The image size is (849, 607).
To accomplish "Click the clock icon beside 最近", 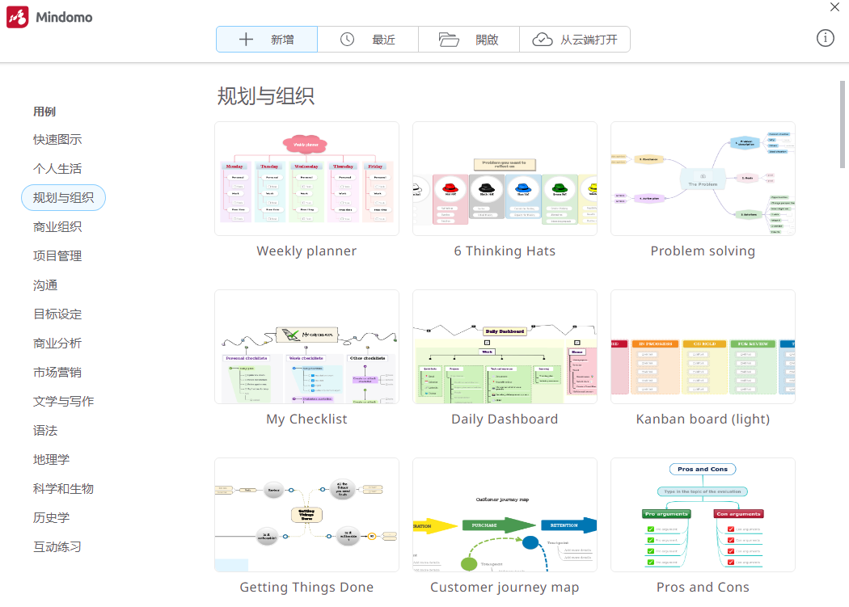I will (x=348, y=38).
